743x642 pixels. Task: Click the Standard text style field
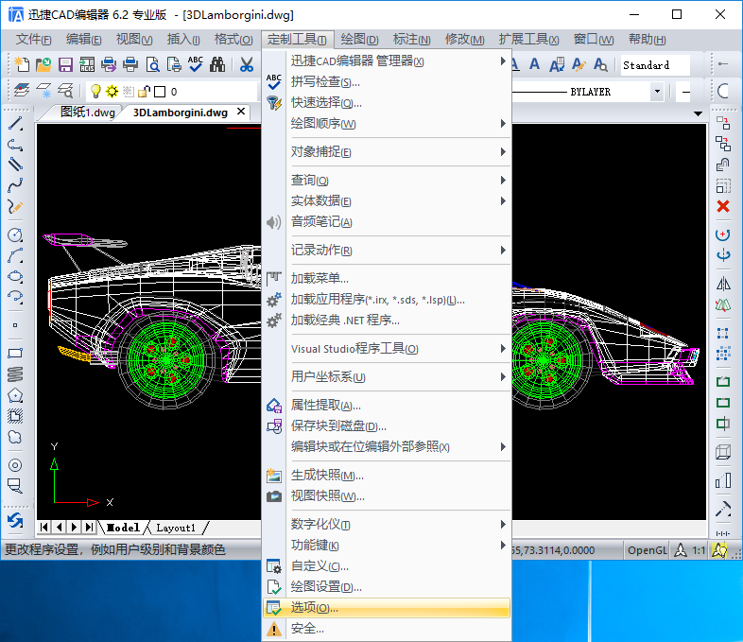655,65
